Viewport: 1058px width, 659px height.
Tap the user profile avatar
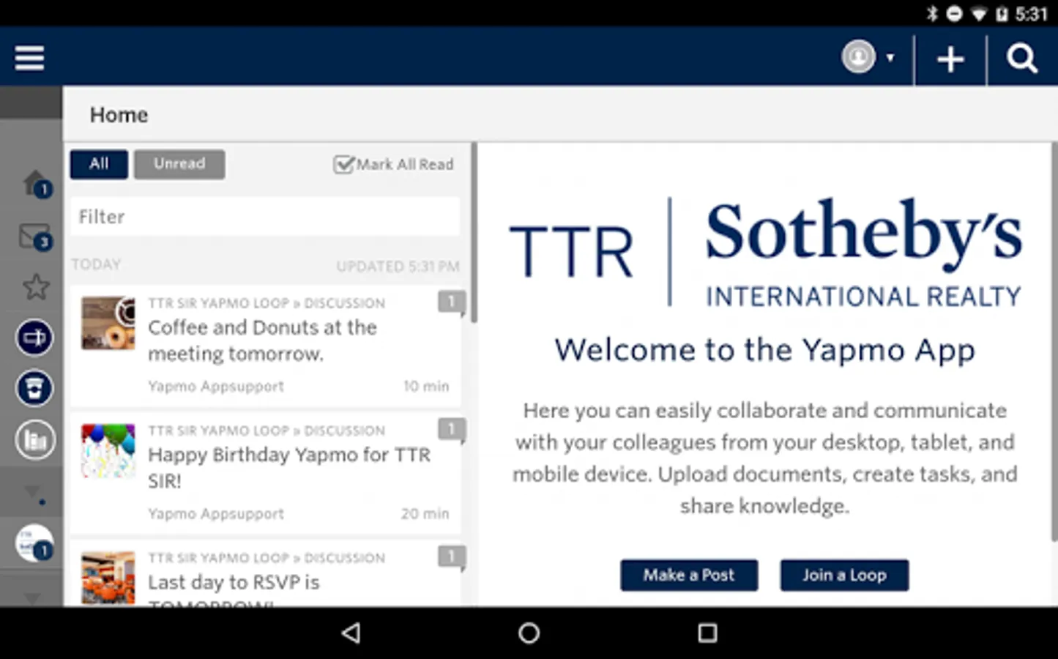point(858,57)
